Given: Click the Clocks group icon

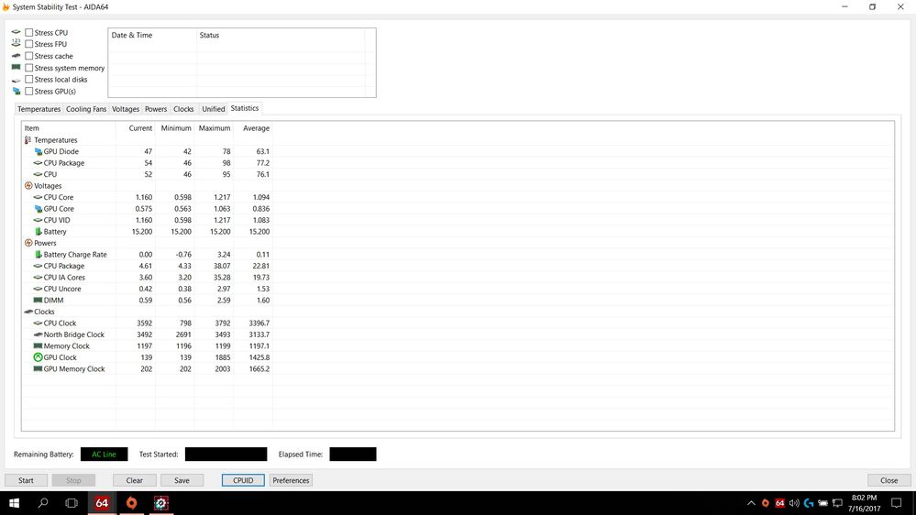Looking at the screenshot, I should 28,312.
